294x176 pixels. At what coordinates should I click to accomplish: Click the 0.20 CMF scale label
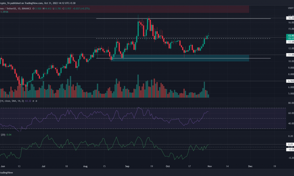(x=291, y=136)
